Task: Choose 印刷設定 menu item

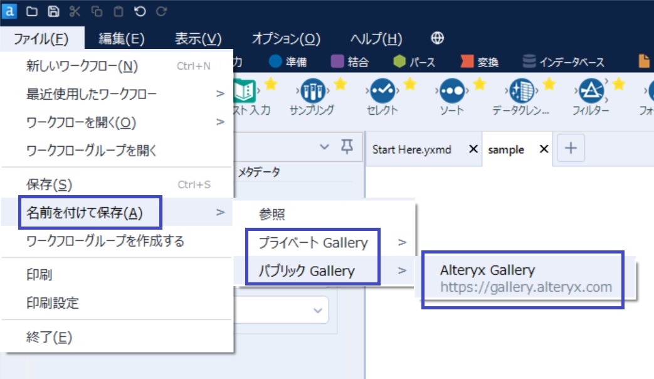Action: pos(117,302)
